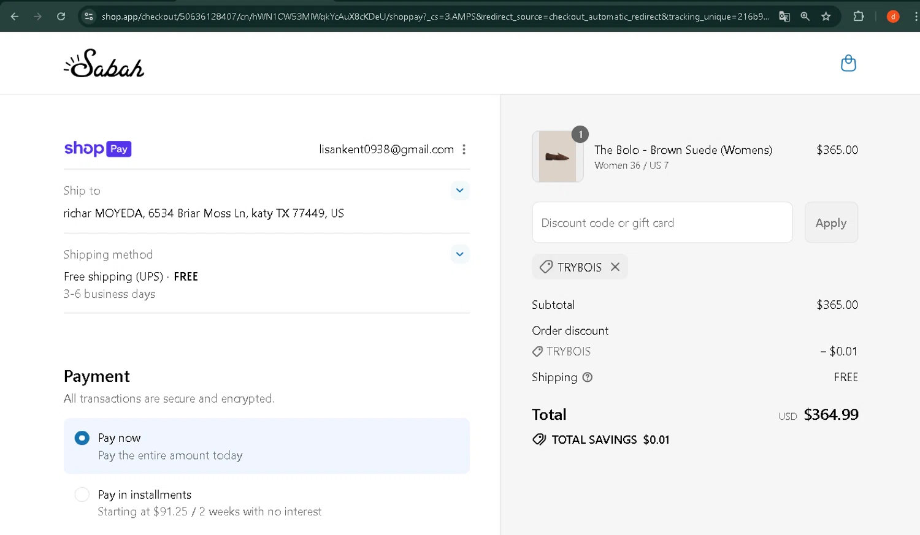This screenshot has height=535, width=920.
Task: Open the shopping bag cart icon
Action: (848, 63)
